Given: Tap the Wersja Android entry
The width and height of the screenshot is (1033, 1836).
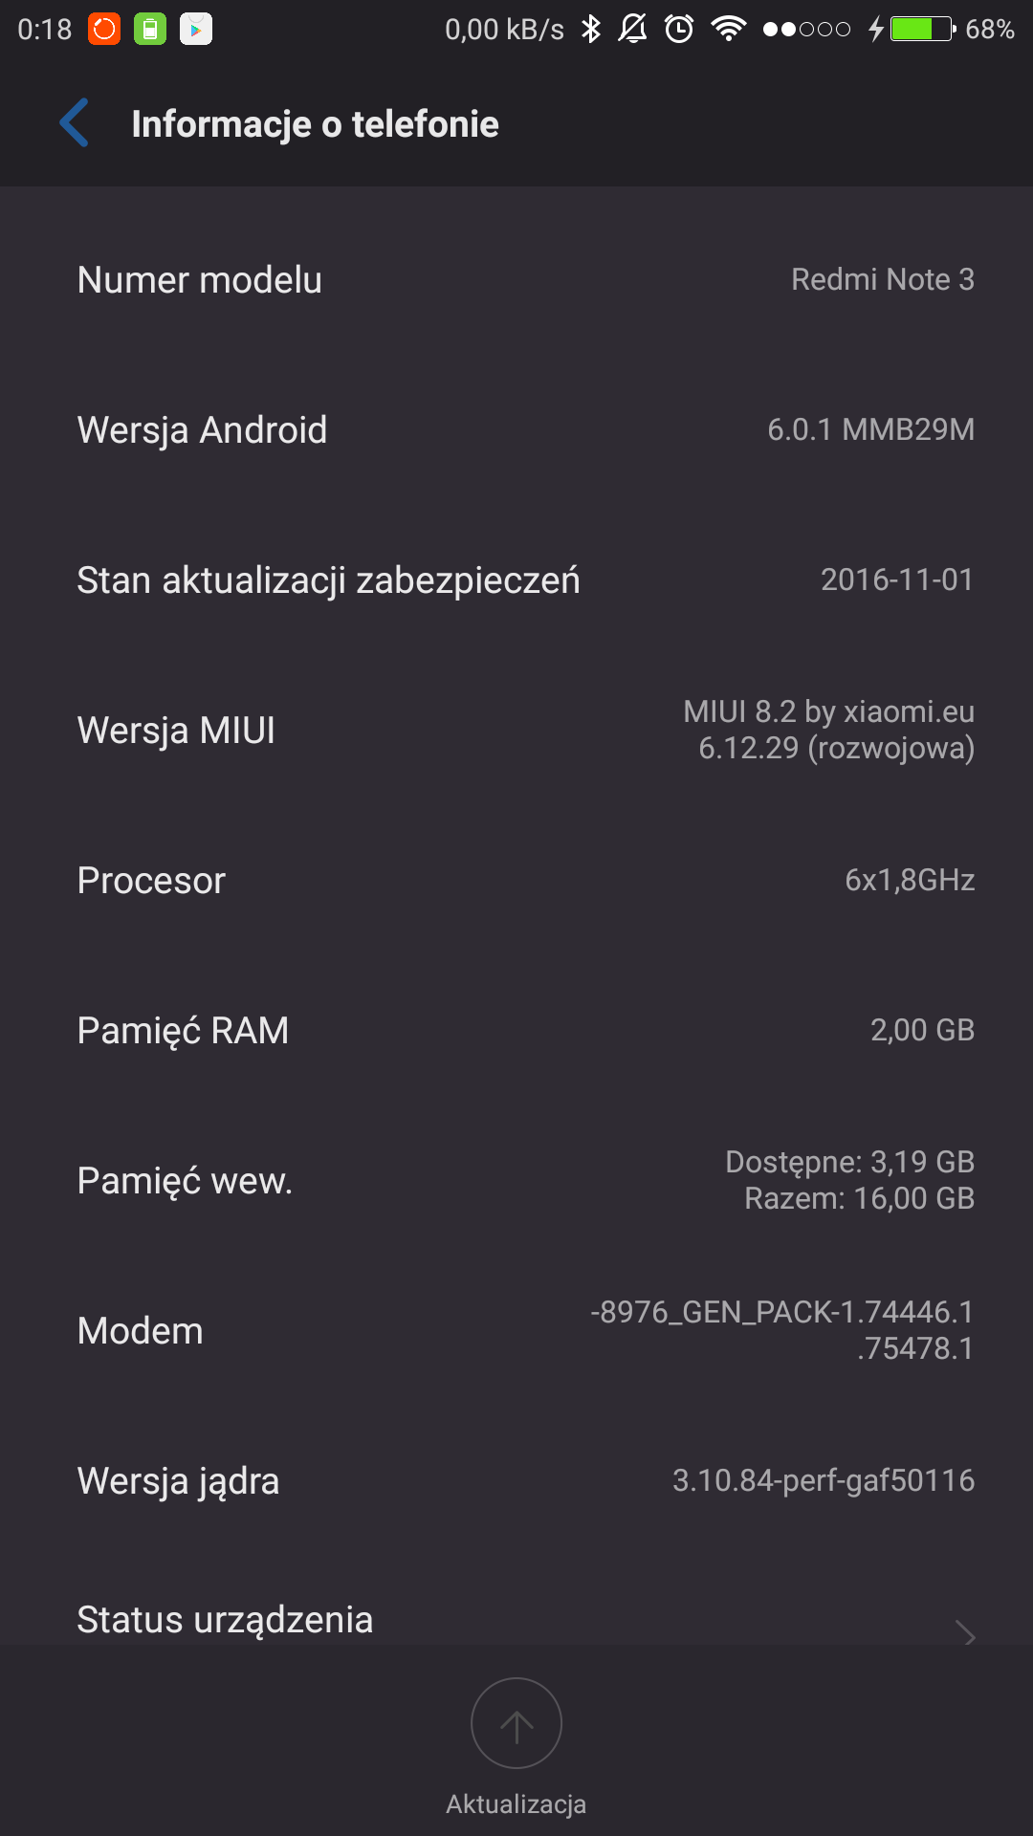Looking at the screenshot, I should pyautogui.click(x=516, y=430).
